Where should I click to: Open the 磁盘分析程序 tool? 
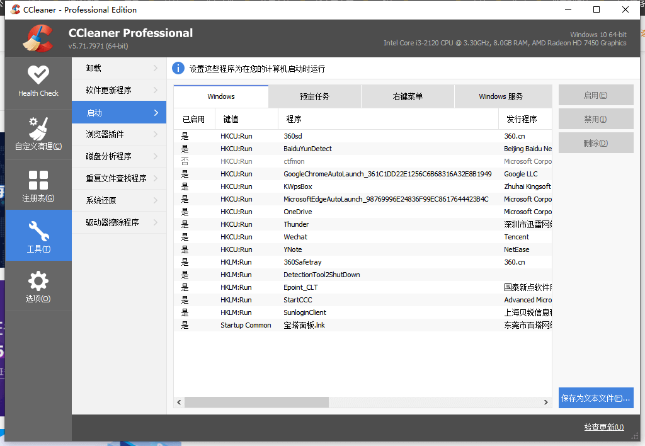tap(109, 156)
